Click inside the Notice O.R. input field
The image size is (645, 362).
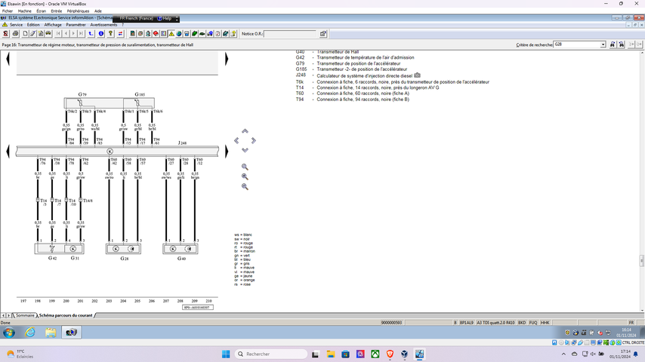[x=289, y=34]
